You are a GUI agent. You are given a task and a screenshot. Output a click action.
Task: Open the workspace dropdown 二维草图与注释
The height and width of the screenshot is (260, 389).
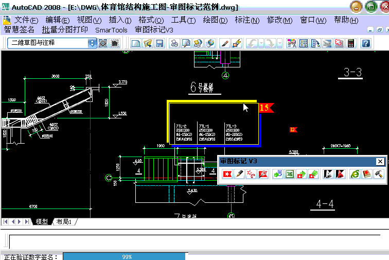coord(92,43)
